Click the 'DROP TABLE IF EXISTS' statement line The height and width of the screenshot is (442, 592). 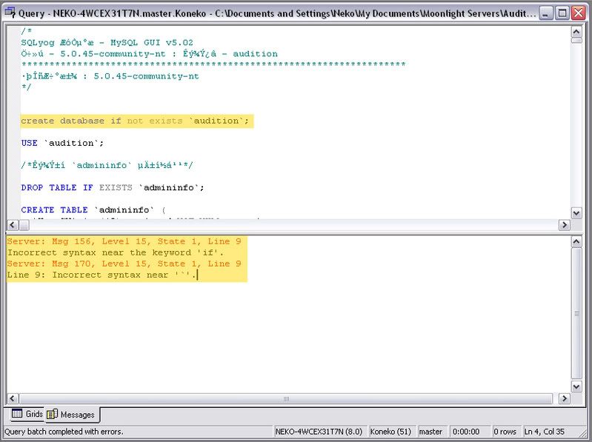(112, 187)
